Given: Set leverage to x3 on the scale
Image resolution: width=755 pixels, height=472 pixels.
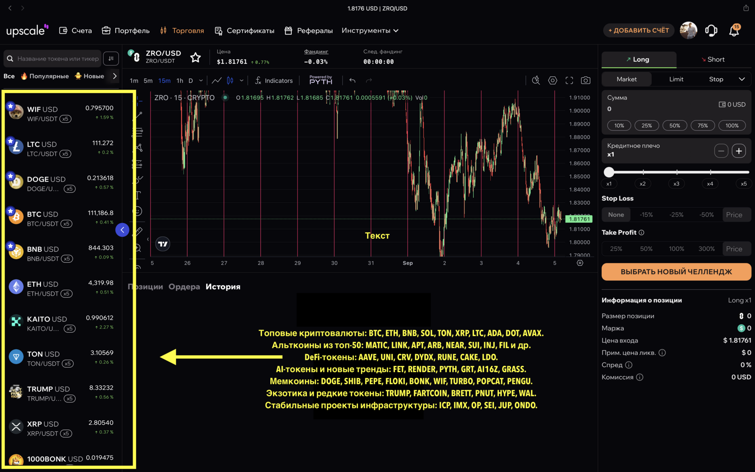Looking at the screenshot, I should pyautogui.click(x=676, y=183).
